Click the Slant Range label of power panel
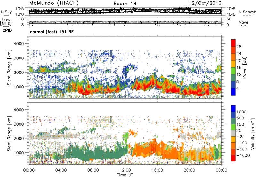The width and height of the screenshot is (256, 177). pos(9,67)
